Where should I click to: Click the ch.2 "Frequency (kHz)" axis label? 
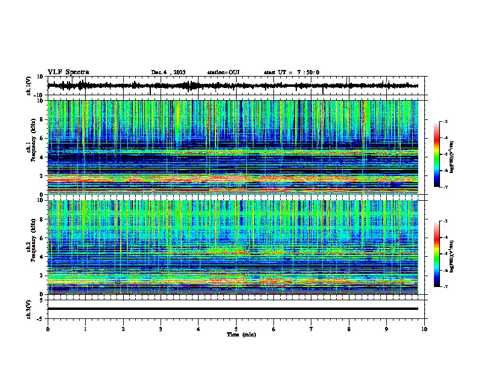tap(33, 240)
